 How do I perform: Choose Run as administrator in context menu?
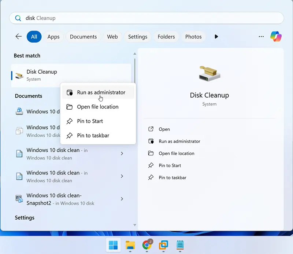[x=98, y=92]
